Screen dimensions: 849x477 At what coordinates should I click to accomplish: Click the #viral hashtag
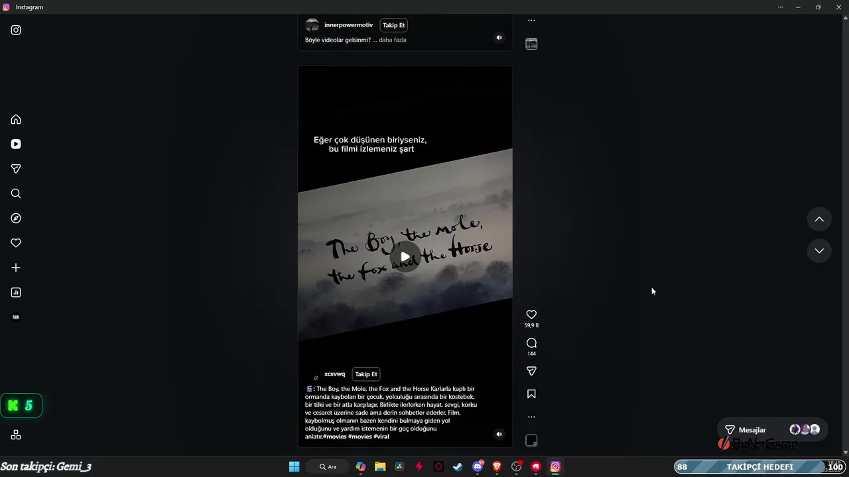coord(381,437)
